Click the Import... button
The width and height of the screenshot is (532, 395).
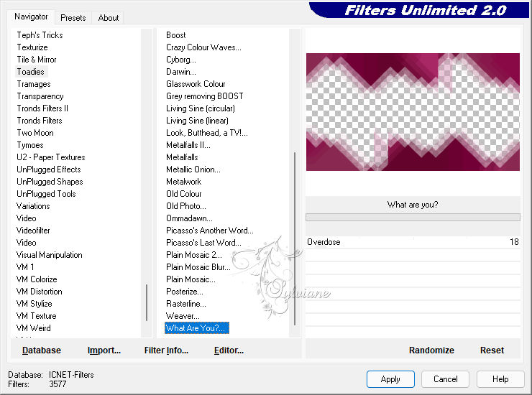coord(104,350)
